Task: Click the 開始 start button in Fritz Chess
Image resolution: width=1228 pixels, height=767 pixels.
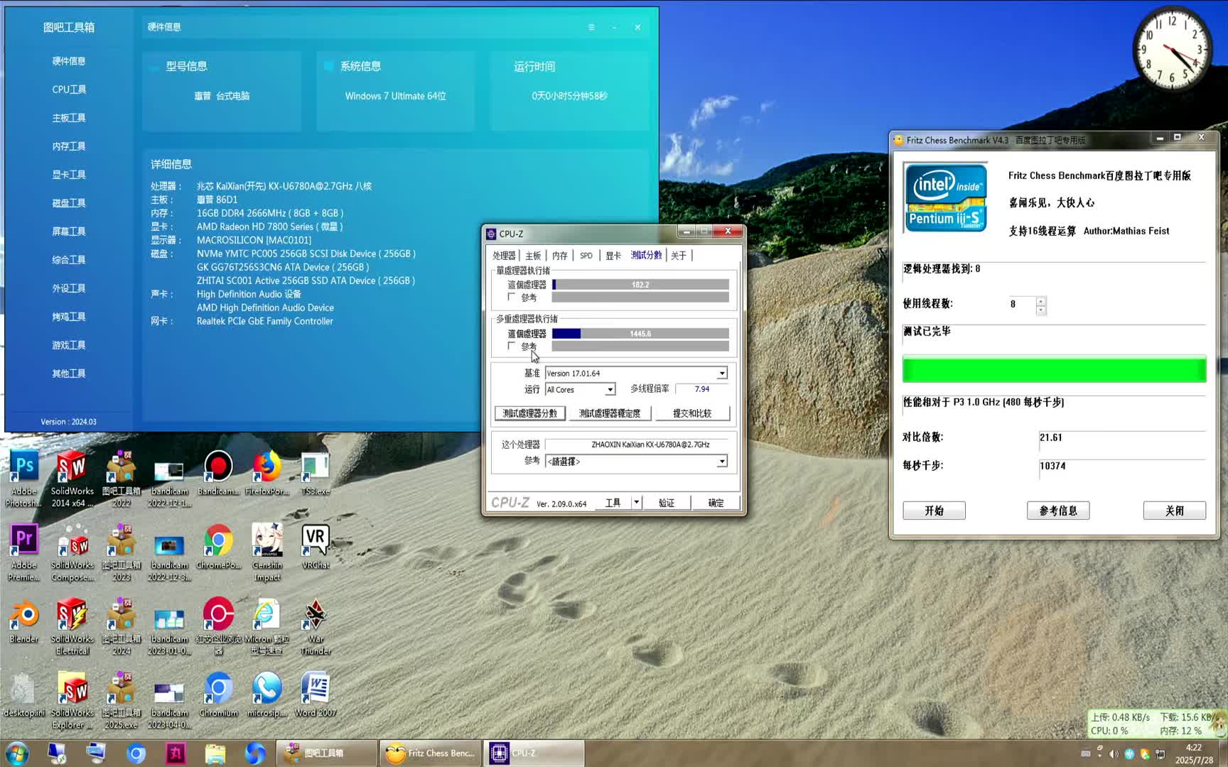Action: 934,511
